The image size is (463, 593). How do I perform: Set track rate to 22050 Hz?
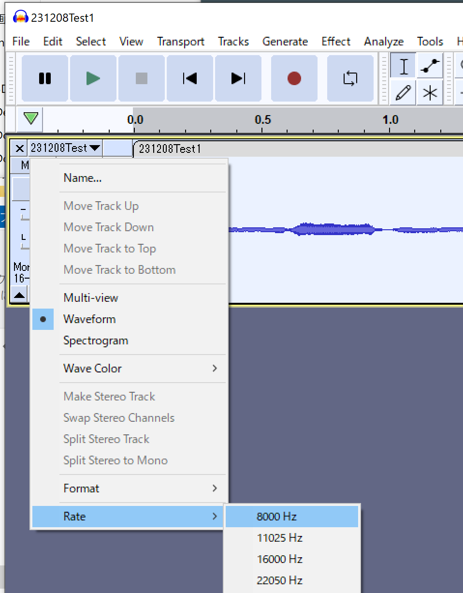292,580
